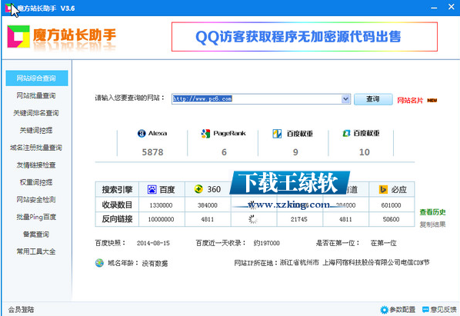This screenshot has width=460, height=316.
Task: Open 域名注册批量查询 page
Action: coord(36,148)
